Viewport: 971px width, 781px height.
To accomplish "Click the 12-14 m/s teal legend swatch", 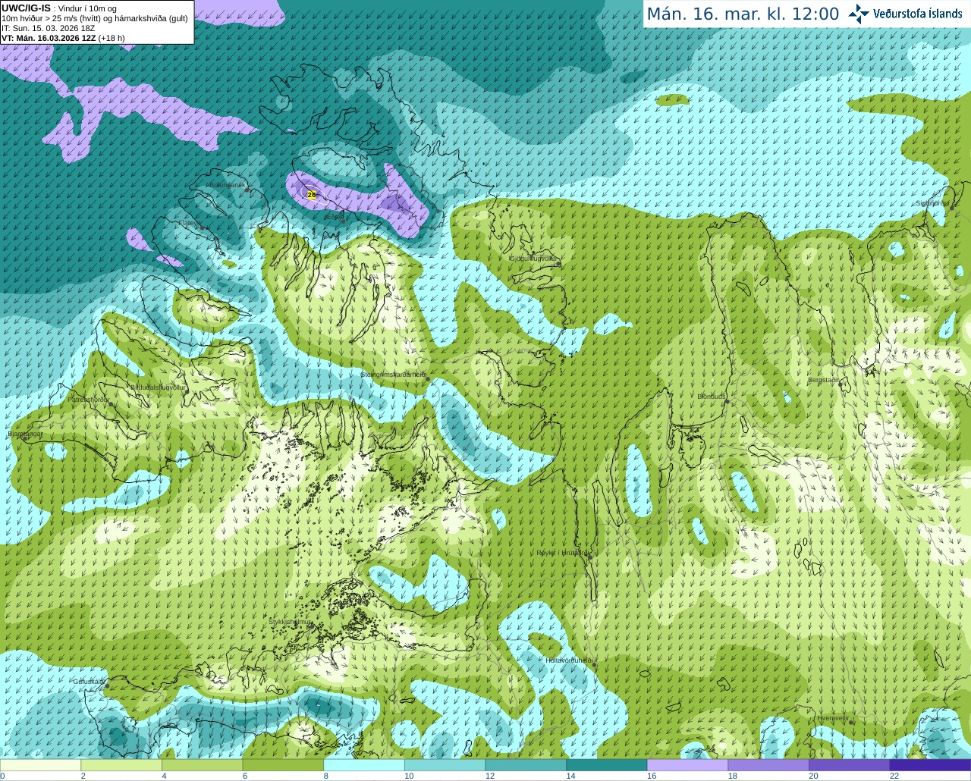I will 526,765.
